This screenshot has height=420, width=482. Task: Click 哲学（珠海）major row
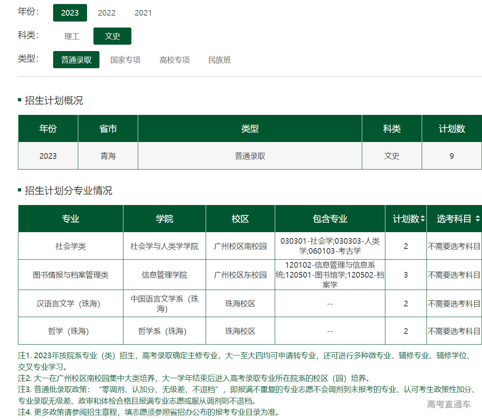(69, 331)
